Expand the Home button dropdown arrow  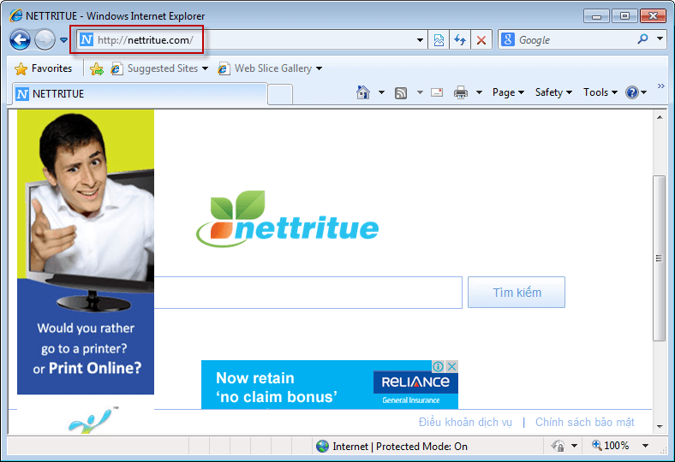(x=381, y=92)
